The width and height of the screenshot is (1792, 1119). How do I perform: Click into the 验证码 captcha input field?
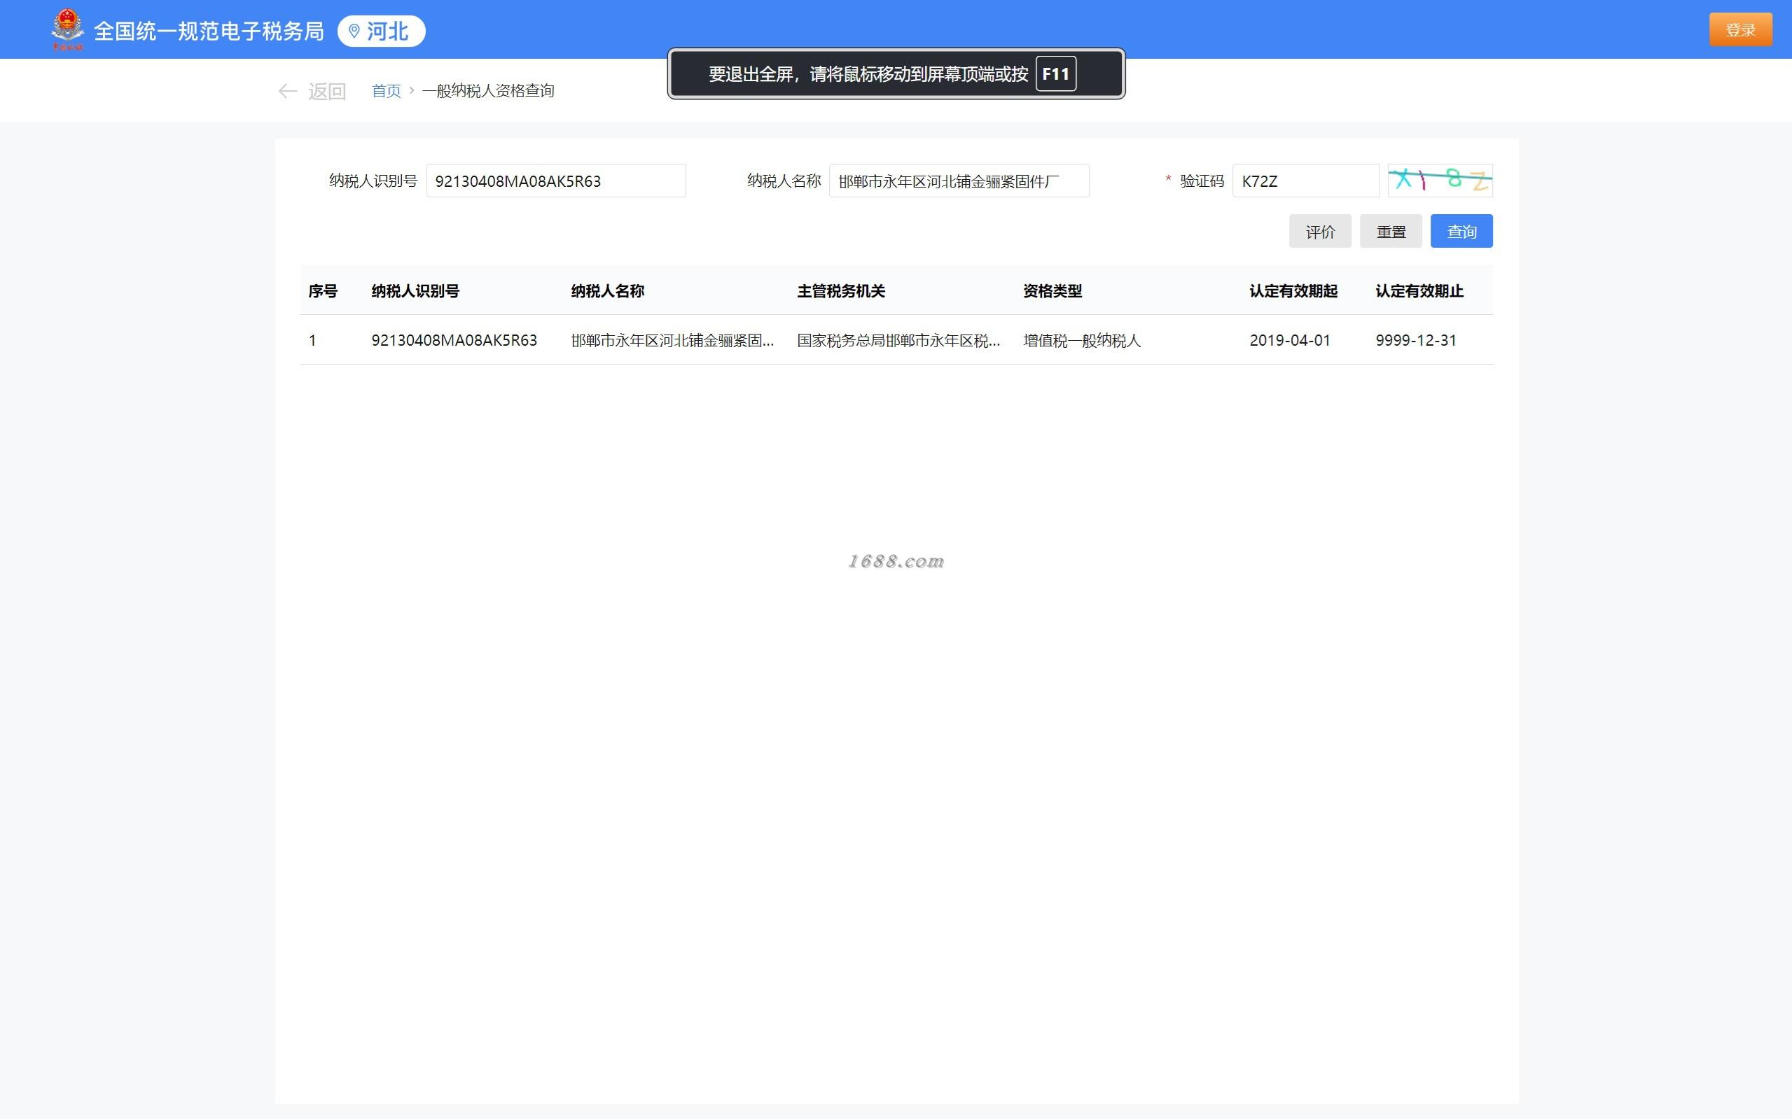tap(1305, 181)
